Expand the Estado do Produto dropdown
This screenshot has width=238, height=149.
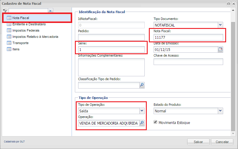[x=220, y=111]
